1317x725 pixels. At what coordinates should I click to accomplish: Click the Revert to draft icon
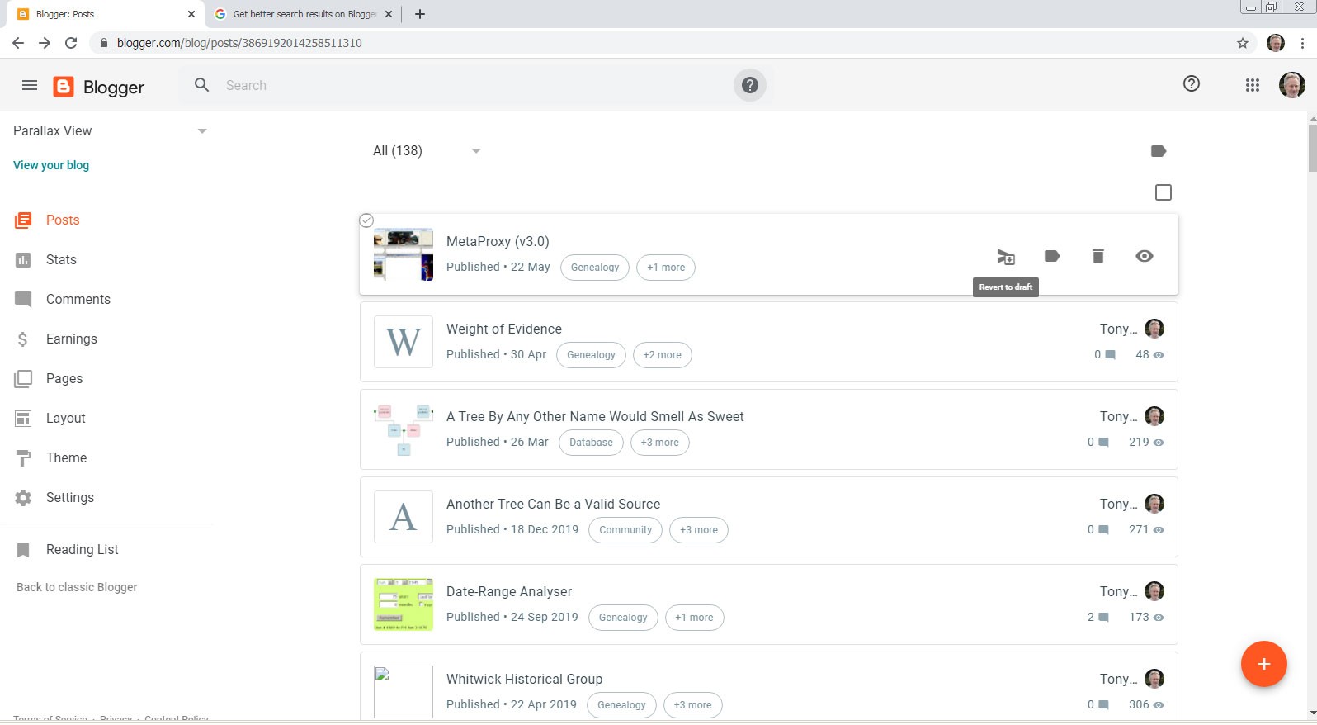1005,257
